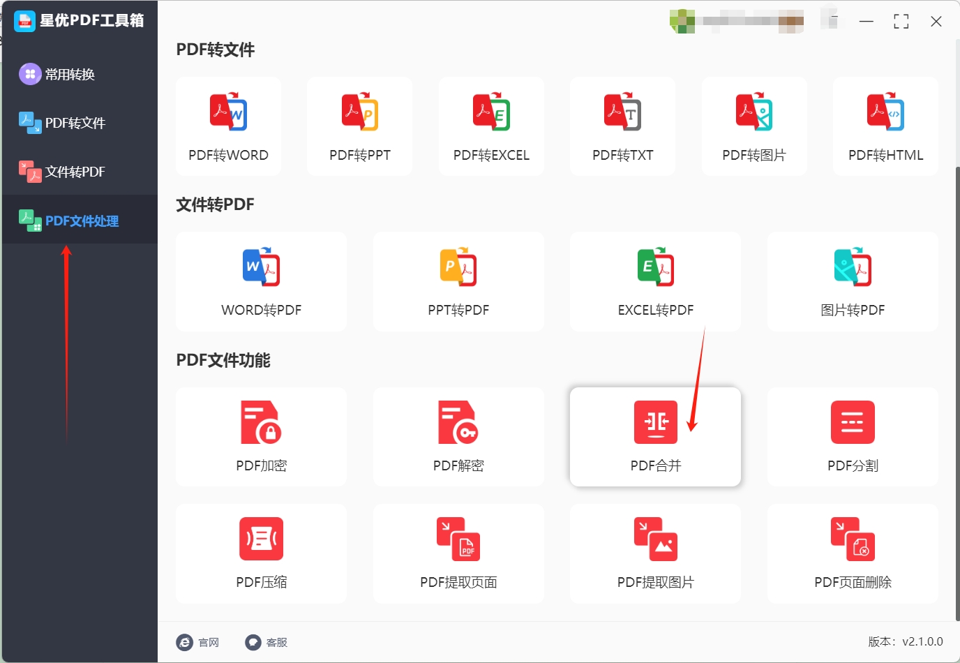
Task: Select the PDF合并 merge icon
Action: 656,422
